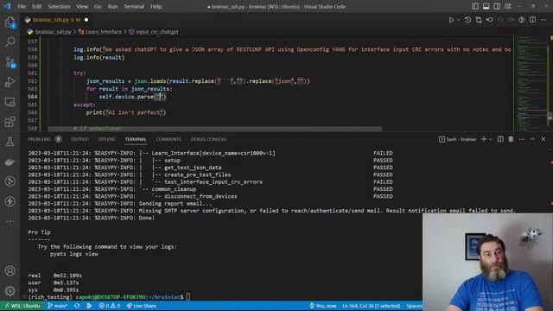The width and height of the screenshot is (553, 311).
Task: Go to previous change icon in editor toolbar
Action: point(490,20)
